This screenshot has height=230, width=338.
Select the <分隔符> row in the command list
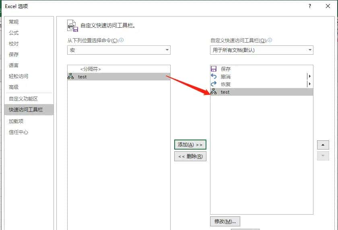[x=119, y=69]
